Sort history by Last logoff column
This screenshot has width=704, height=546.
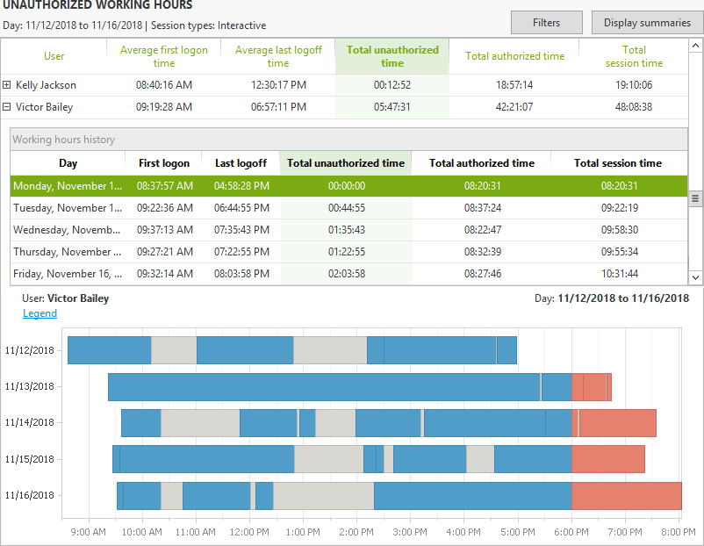click(241, 163)
